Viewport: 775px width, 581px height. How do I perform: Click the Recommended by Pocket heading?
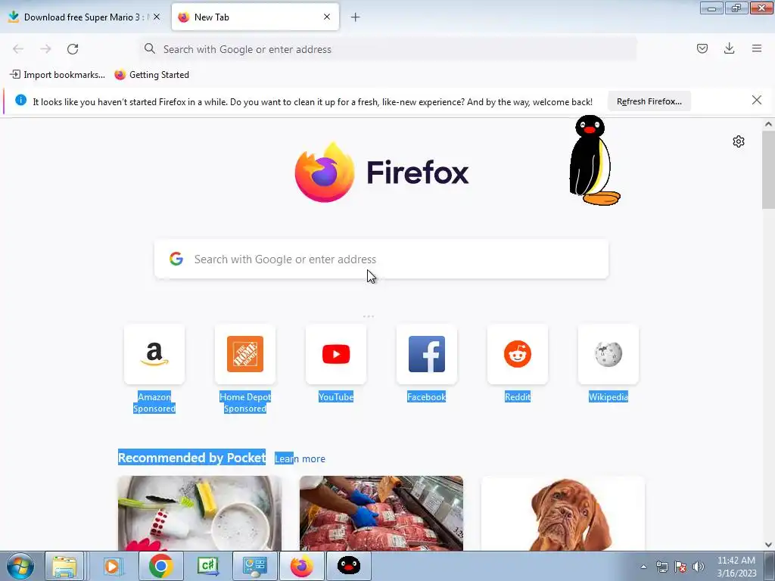(191, 458)
